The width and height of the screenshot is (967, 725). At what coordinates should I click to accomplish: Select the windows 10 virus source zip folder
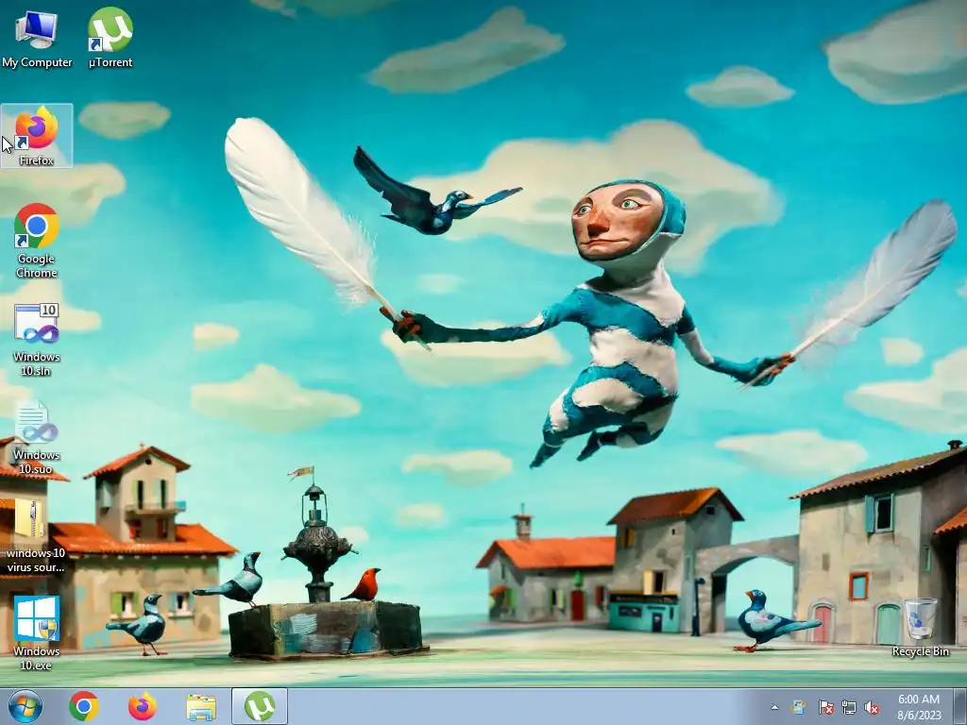coord(36,536)
